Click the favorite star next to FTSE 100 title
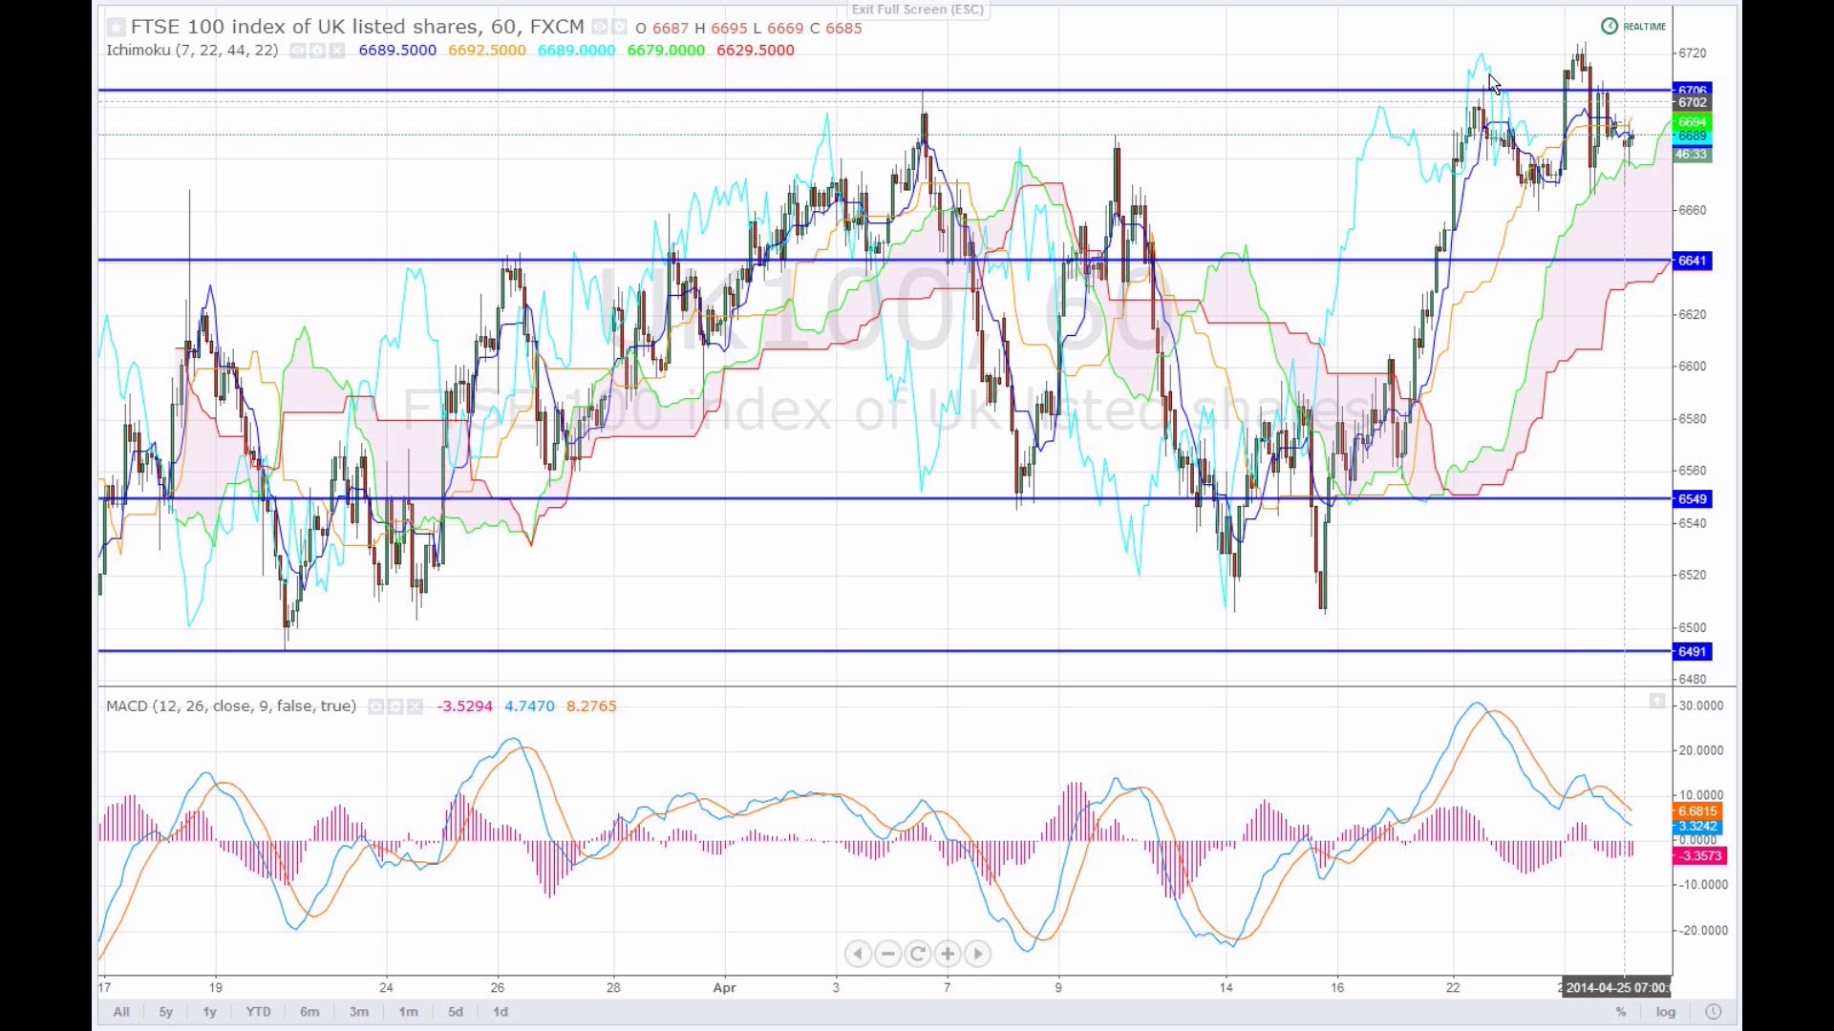Image resolution: width=1834 pixels, height=1031 pixels. [116, 28]
